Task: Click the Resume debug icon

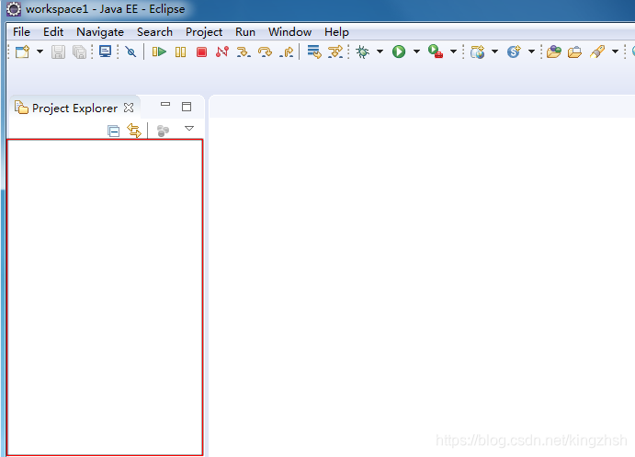Action: (159, 51)
